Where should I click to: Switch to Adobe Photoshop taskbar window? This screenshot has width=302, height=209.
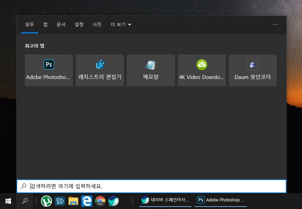(x=221, y=200)
